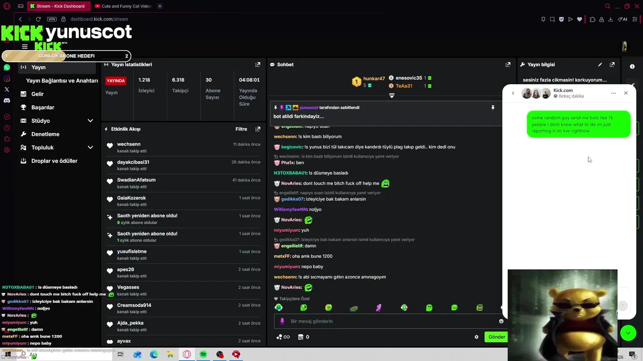Screen dimensions: 643x361
Task: Open Microsoft Edge from the taskbar
Action: (154, 354)
